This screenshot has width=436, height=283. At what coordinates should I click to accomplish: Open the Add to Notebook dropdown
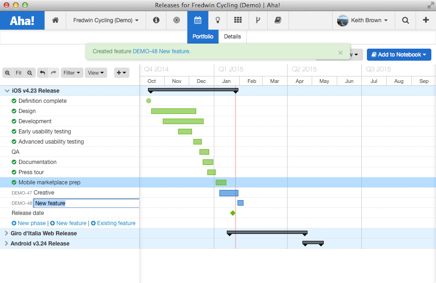pyautogui.click(x=399, y=55)
